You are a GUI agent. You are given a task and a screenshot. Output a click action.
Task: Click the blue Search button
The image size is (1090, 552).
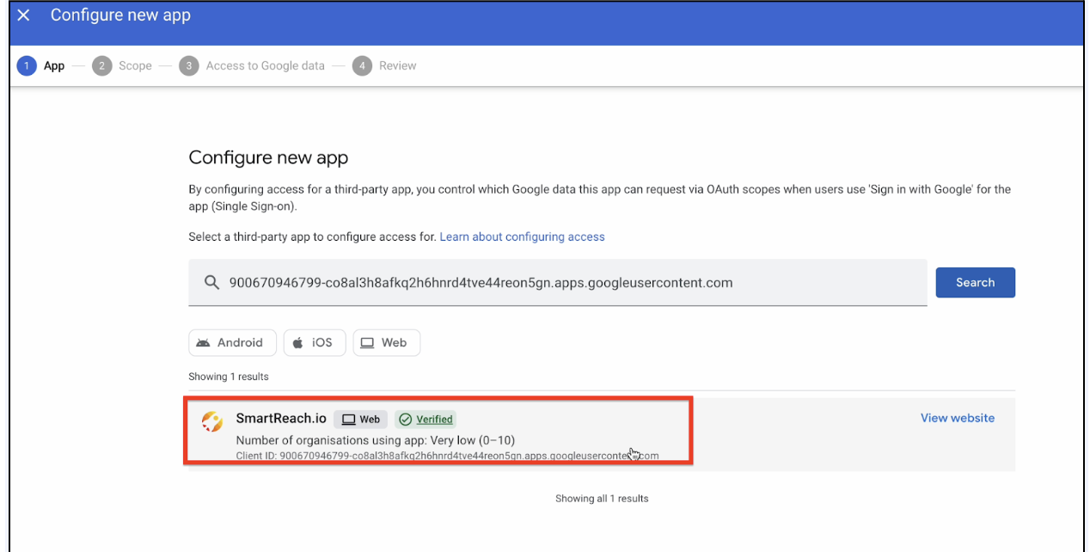tap(975, 282)
